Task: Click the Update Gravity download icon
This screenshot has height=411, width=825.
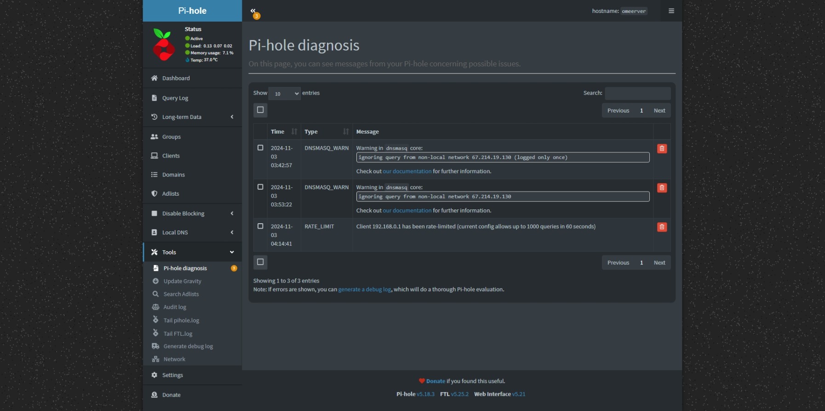Action: pos(155,281)
